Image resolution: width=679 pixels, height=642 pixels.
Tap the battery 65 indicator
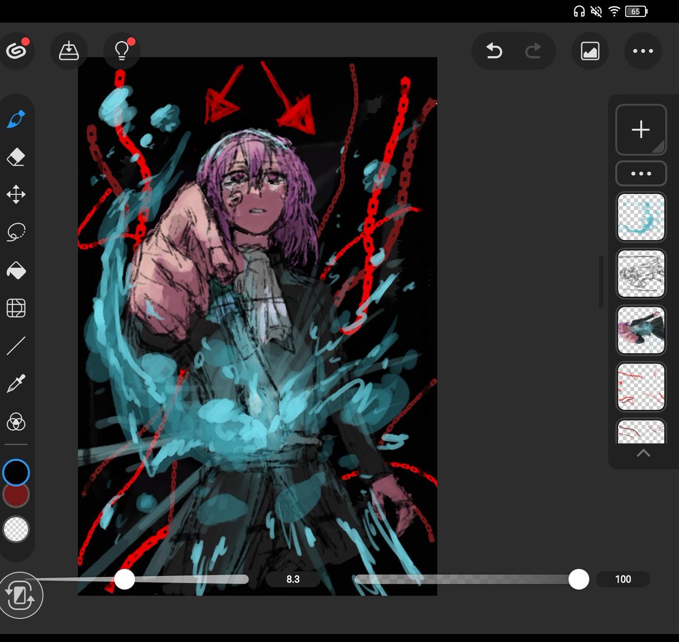point(637,11)
